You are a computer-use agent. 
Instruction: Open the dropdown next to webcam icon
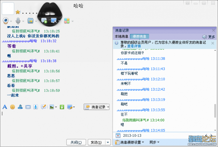point(11,21)
